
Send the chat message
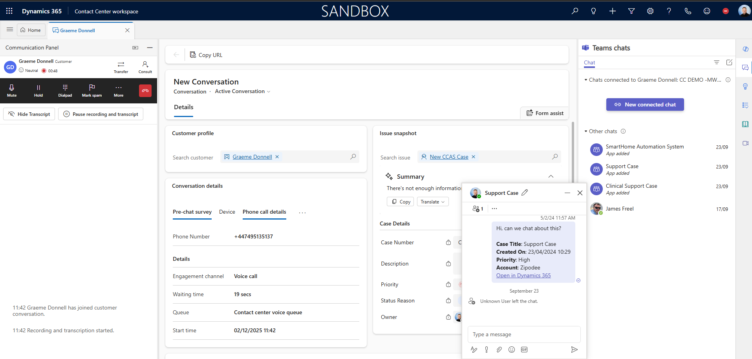coord(574,350)
